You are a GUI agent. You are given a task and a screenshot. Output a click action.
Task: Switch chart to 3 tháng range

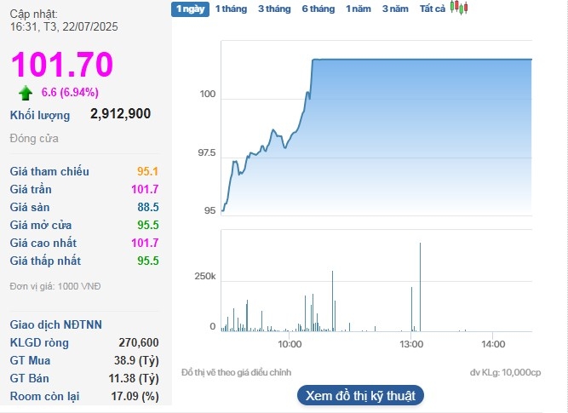pos(273,9)
